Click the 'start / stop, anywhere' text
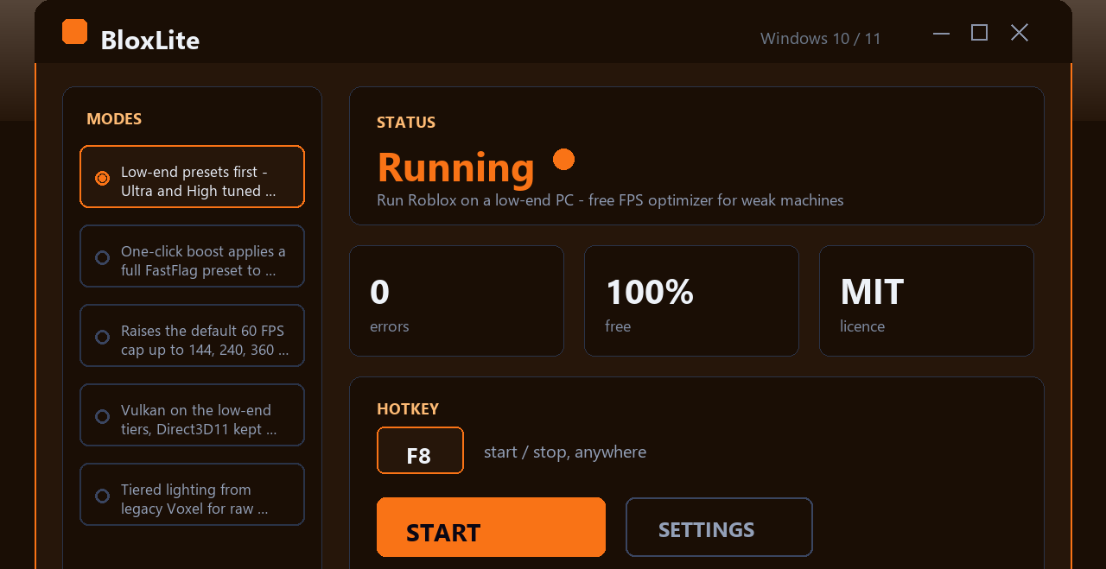1106x569 pixels. tap(565, 452)
